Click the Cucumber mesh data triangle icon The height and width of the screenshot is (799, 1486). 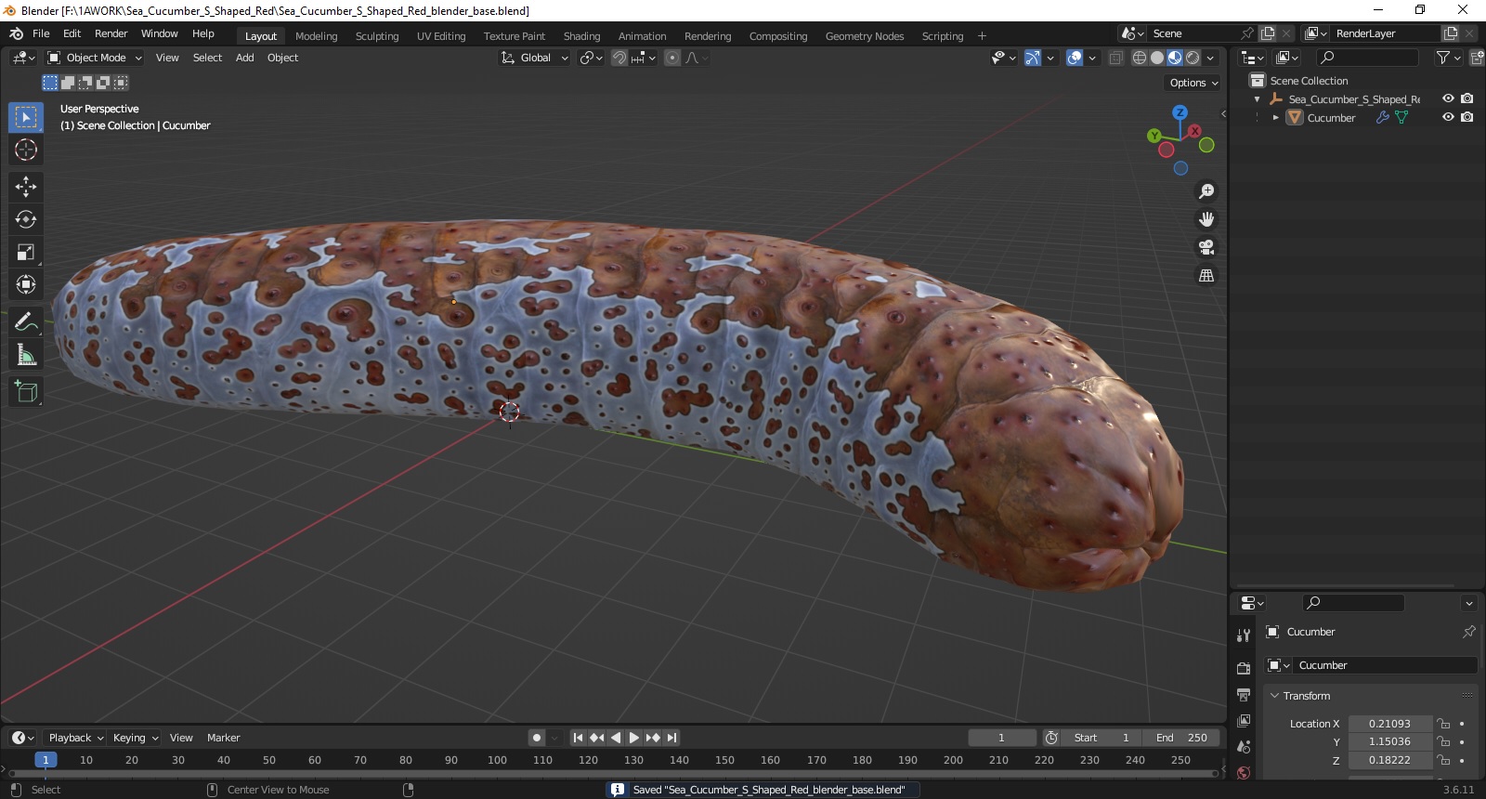(x=1401, y=118)
